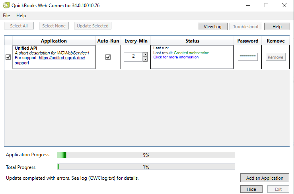
Task: Click the Application column header
Action: click(54, 41)
